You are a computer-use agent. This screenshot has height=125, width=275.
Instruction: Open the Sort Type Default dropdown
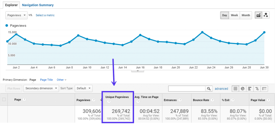click(83, 88)
